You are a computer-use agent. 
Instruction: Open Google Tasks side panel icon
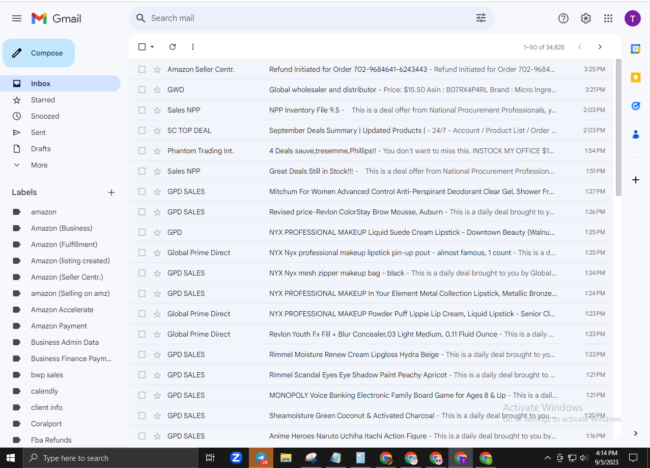coord(635,106)
